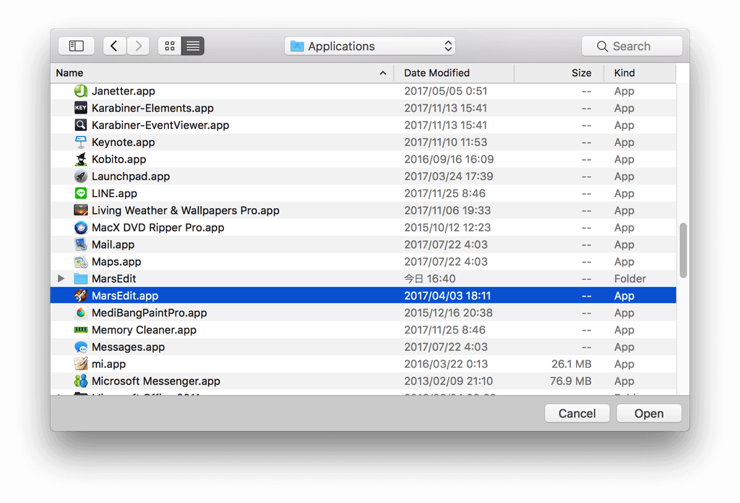Screen dimensions: 740x503
Task: Select Living Weather & Wallpapers Pro.app name
Action: coord(186,210)
